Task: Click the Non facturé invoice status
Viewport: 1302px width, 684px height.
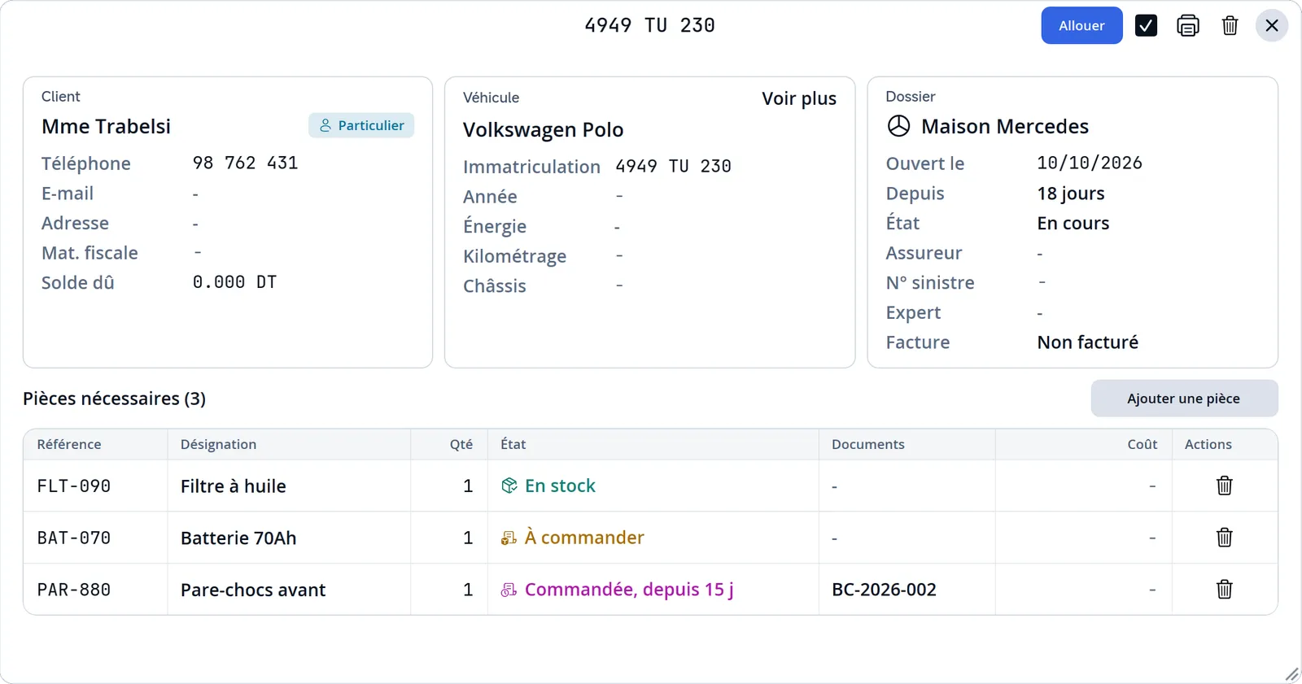Action: click(x=1088, y=342)
